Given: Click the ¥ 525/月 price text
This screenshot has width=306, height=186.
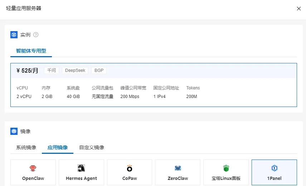Looking at the screenshot, I should [x=27, y=70].
